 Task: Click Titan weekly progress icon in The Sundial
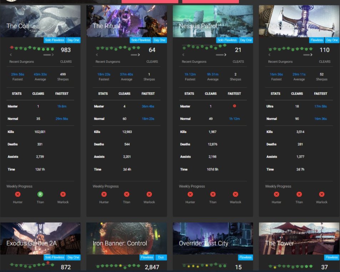point(299,194)
